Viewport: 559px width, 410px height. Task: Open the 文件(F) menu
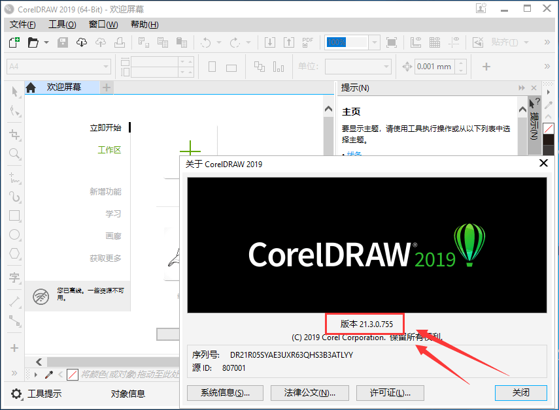pyautogui.click(x=22, y=25)
